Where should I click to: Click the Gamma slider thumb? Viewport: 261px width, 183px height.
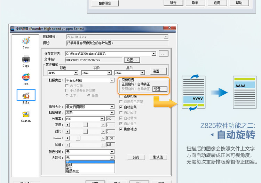coord(78,138)
